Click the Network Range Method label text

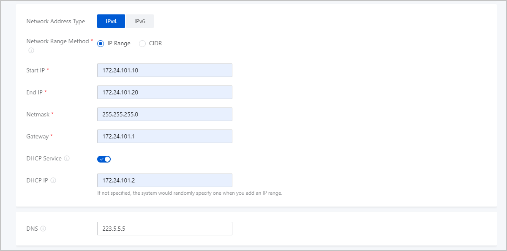pyautogui.click(x=57, y=41)
